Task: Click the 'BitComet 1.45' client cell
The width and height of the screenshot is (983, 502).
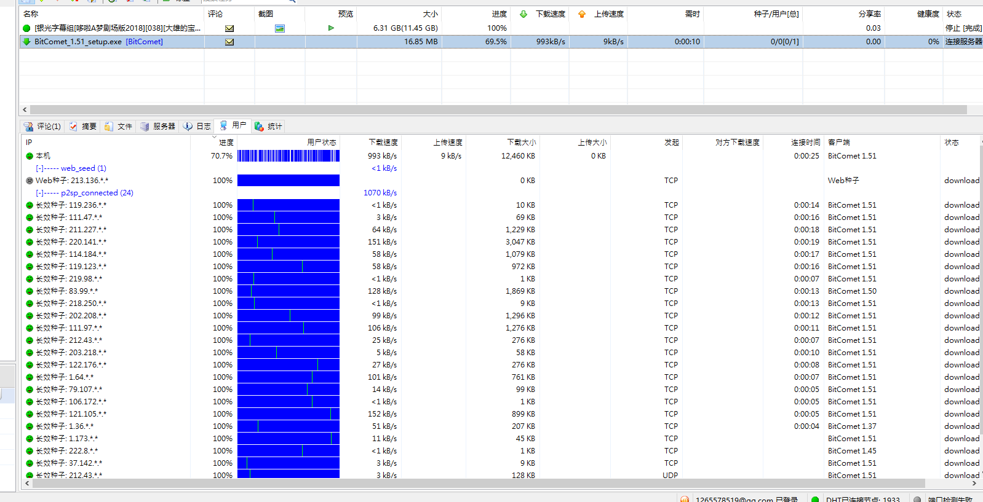Action: pyautogui.click(x=852, y=451)
